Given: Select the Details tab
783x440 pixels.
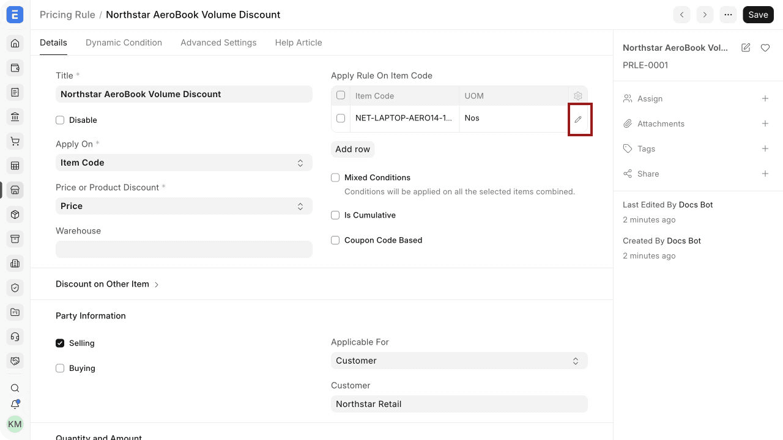Looking at the screenshot, I should tap(53, 43).
